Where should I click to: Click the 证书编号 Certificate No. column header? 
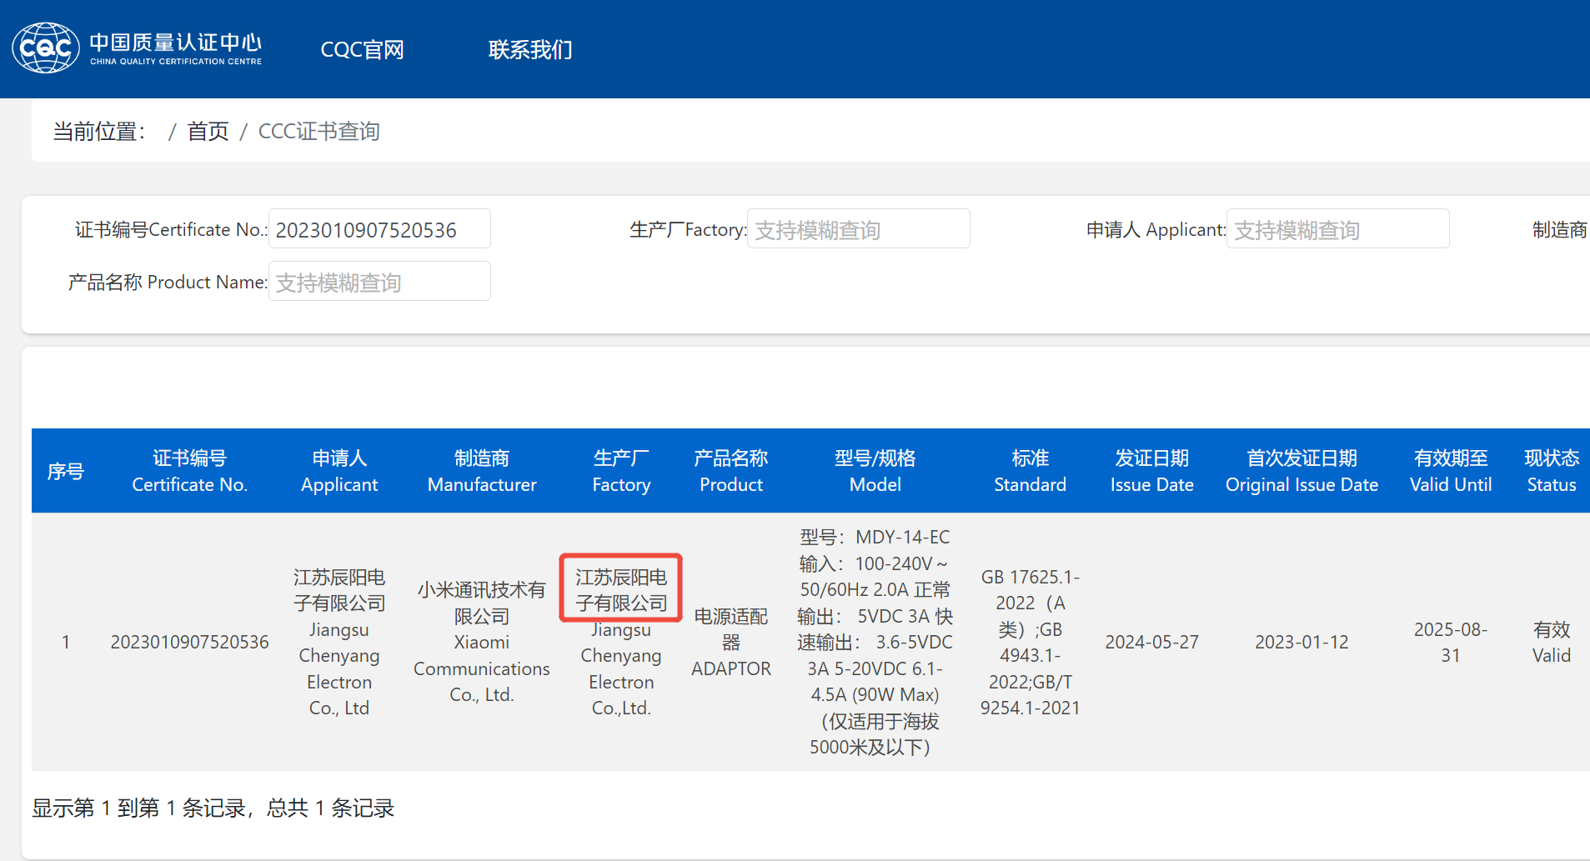coord(189,471)
